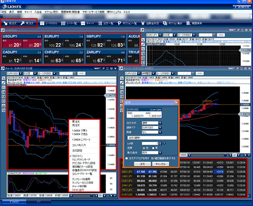Toggle the checked クロスライン context menu item
Screen dimensions: 253x206
pyautogui.click(x=77, y=156)
